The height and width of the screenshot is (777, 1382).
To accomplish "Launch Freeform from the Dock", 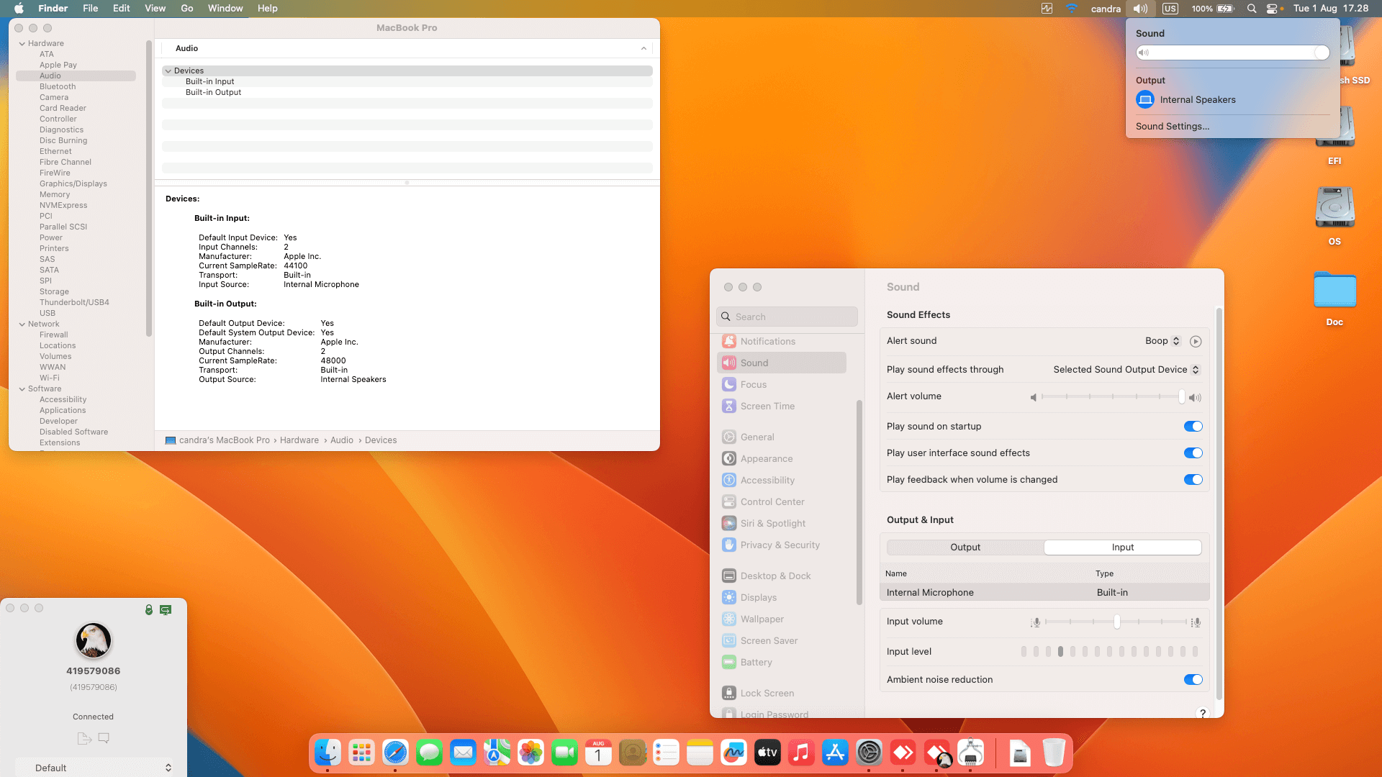I will 733,753.
